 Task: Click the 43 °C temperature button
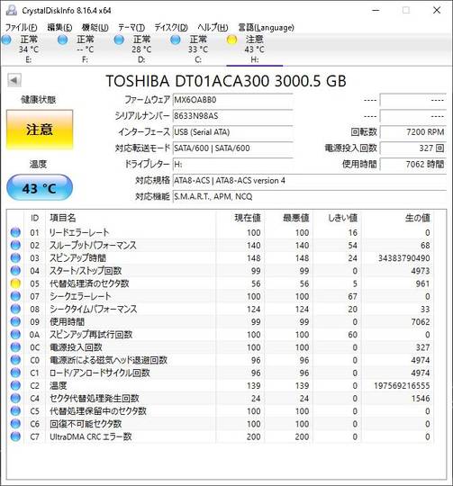point(40,187)
